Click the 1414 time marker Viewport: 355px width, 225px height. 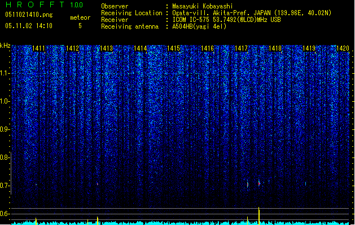coord(140,48)
